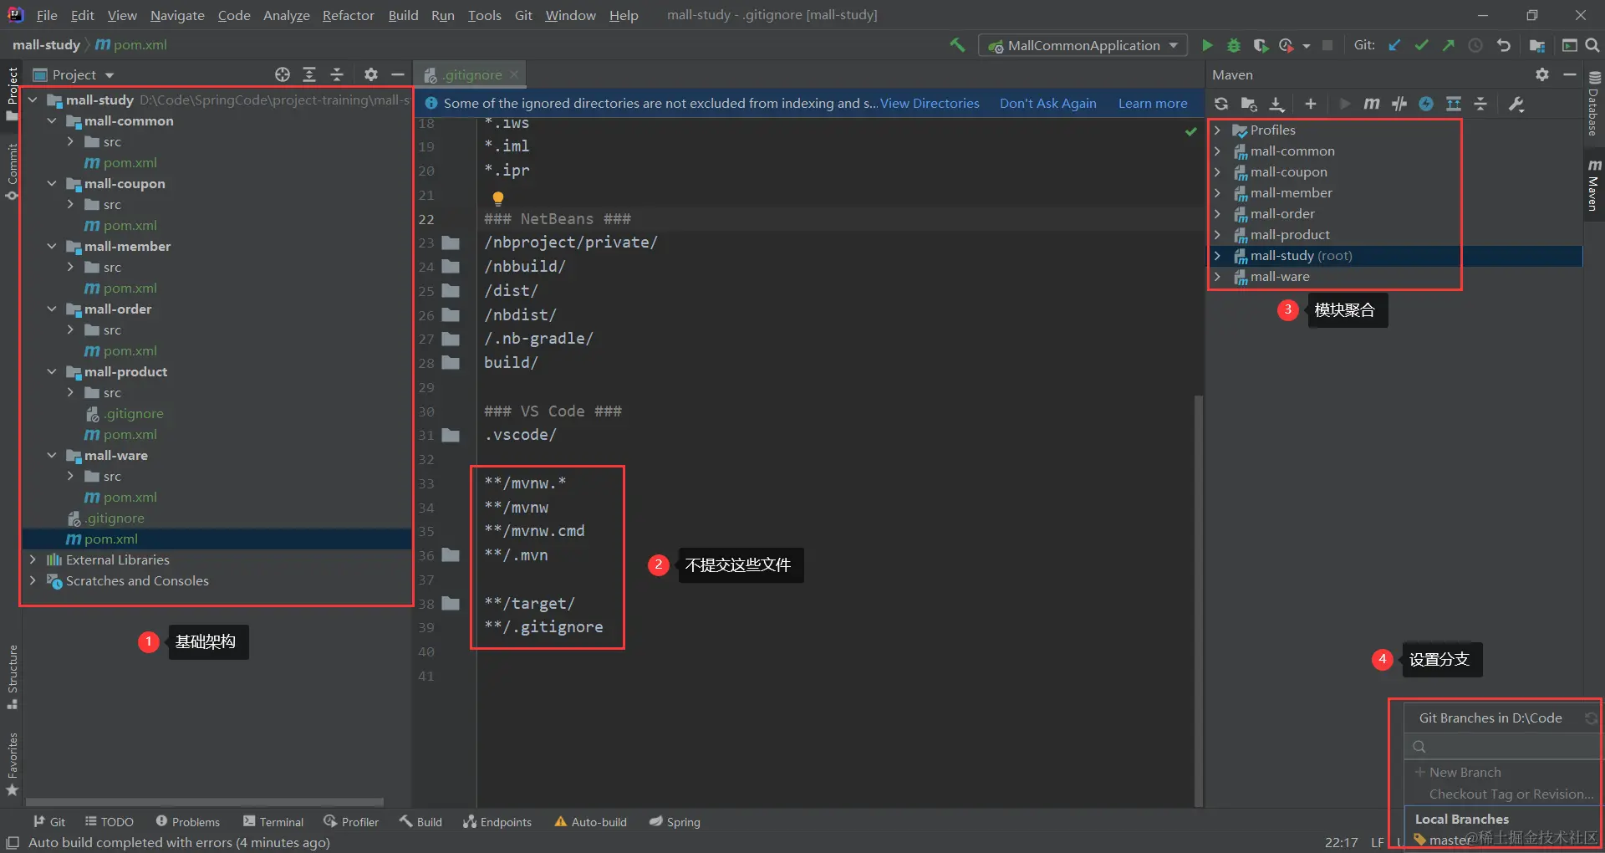This screenshot has width=1605, height=853.
Task: Click the Git Branches search field
Action: tap(1501, 746)
